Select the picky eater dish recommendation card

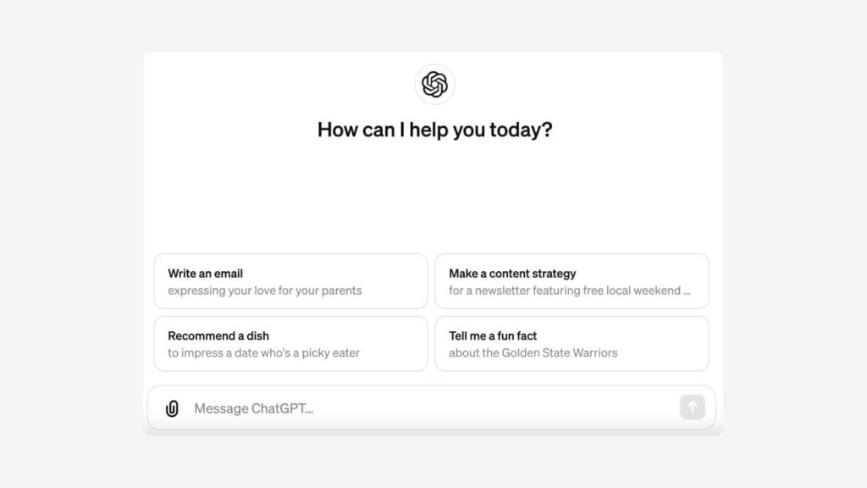point(290,343)
